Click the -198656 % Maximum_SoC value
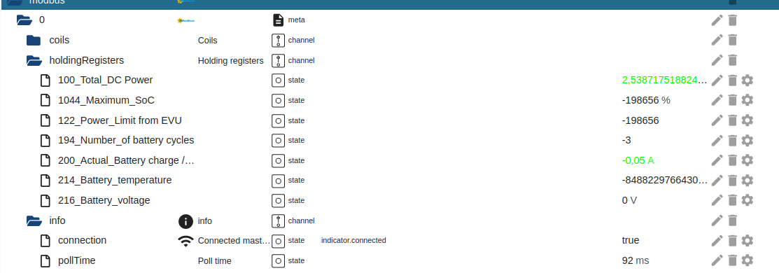 point(646,100)
